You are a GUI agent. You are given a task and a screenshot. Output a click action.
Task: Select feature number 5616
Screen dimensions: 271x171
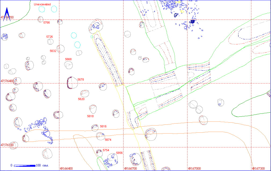tap(103, 126)
